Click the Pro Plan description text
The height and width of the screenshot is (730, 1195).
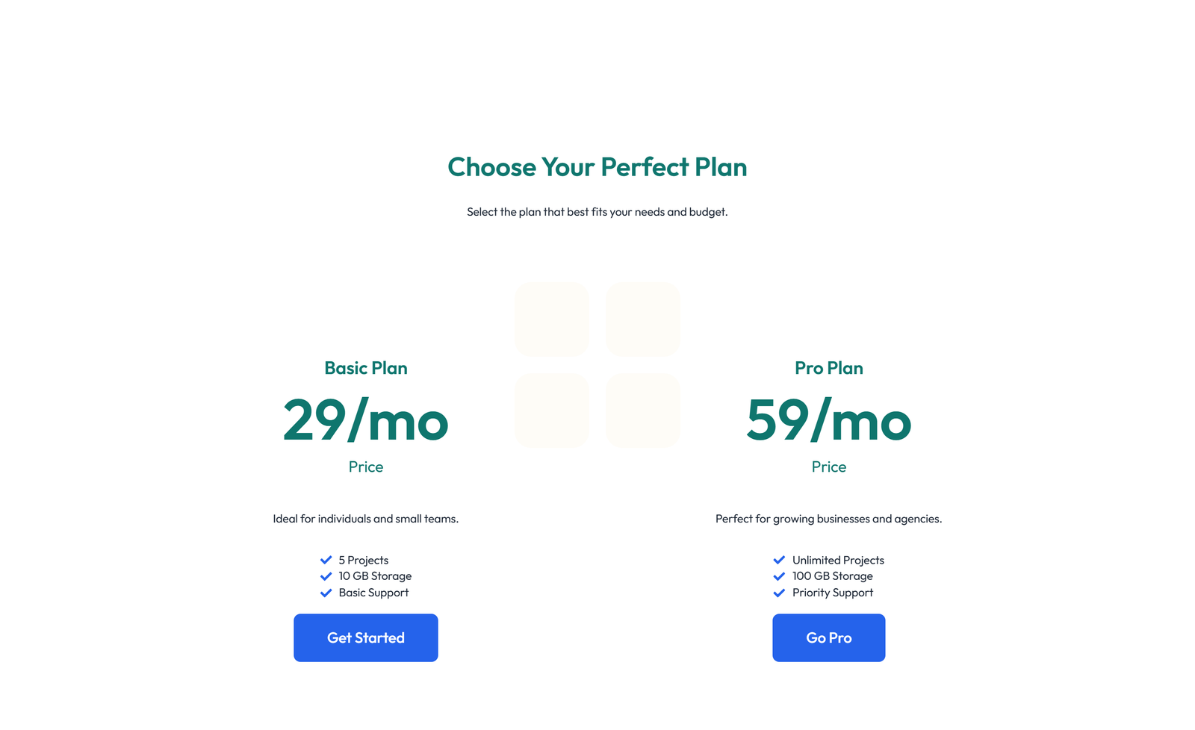click(x=829, y=519)
